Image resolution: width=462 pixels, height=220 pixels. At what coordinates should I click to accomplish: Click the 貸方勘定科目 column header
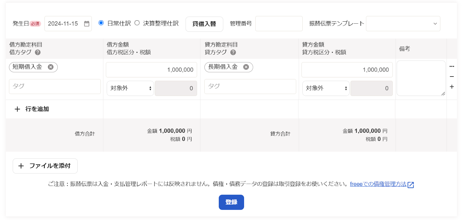tap(221, 45)
